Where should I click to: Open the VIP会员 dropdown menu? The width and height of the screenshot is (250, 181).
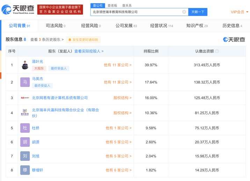239,12
